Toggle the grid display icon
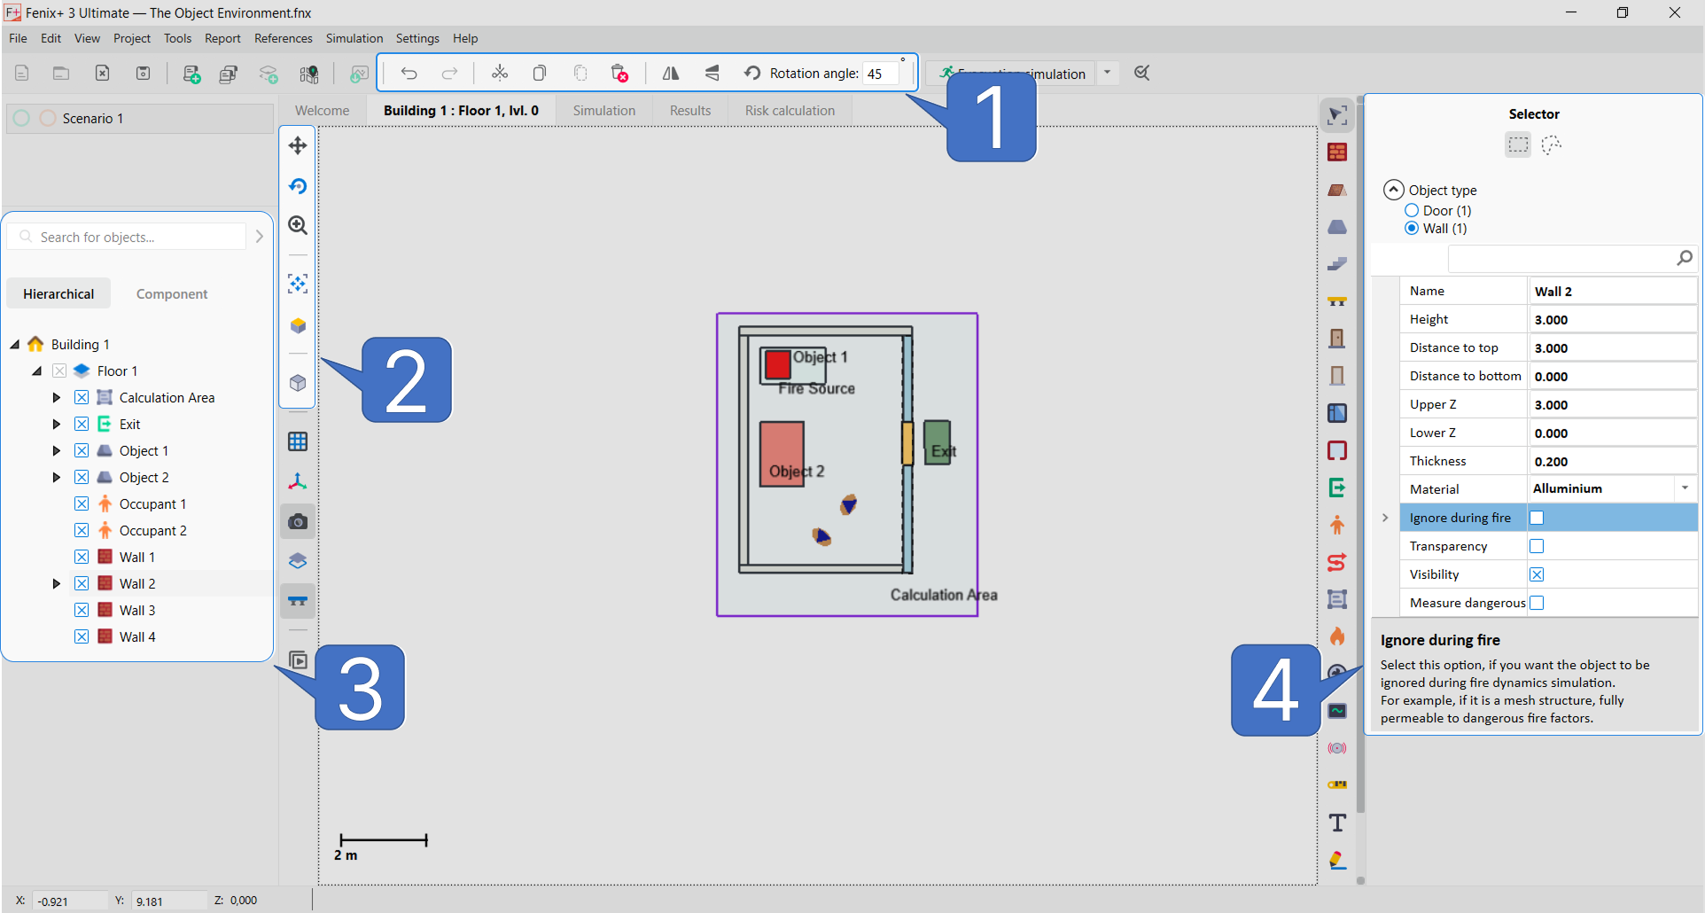The width and height of the screenshot is (1705, 913). (x=298, y=441)
